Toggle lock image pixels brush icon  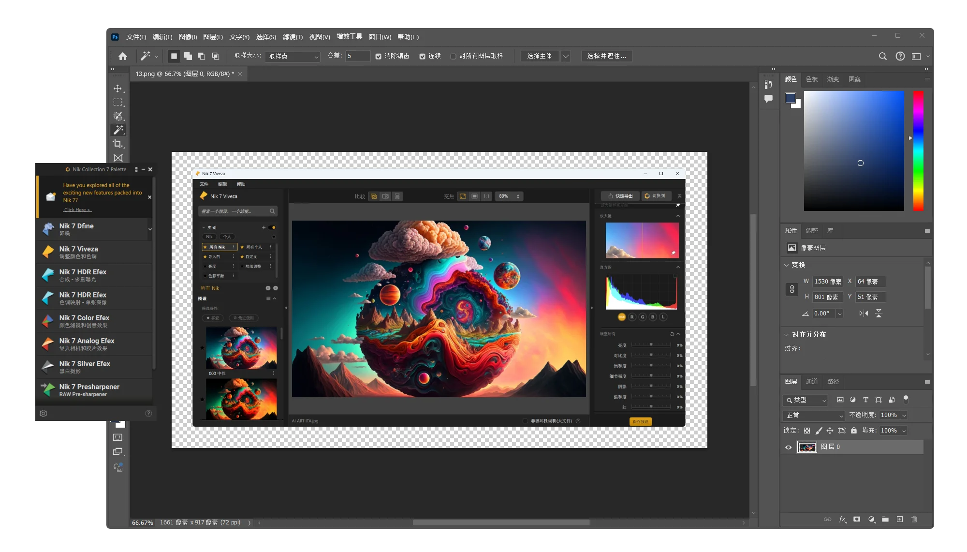[819, 431]
